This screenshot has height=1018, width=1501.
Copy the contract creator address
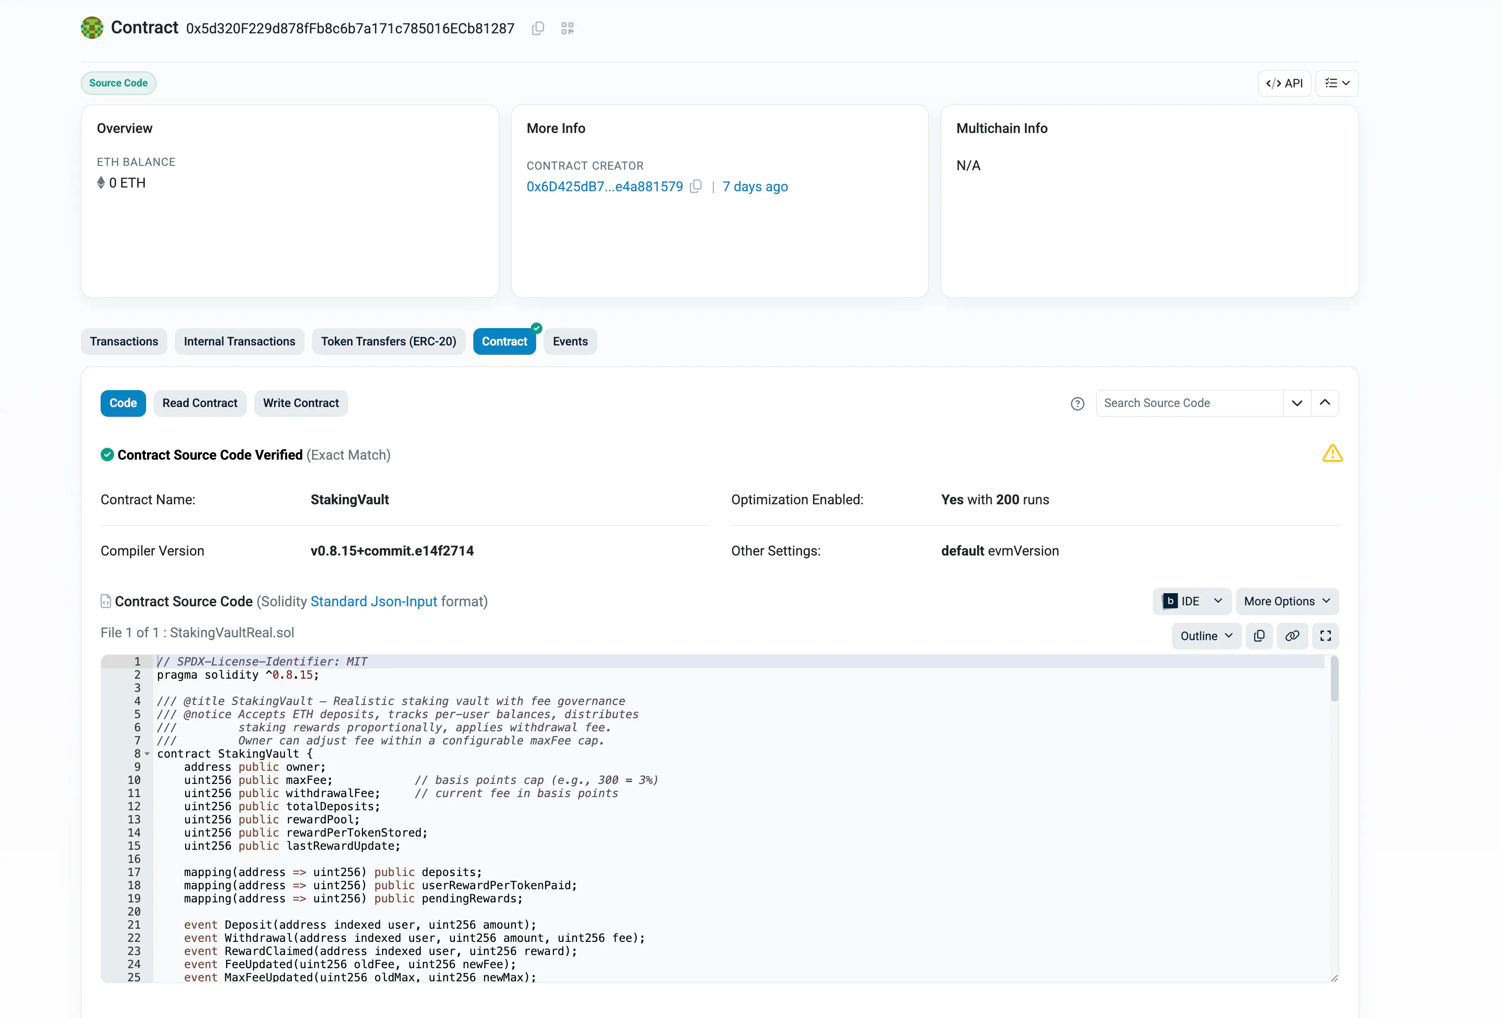pos(696,186)
